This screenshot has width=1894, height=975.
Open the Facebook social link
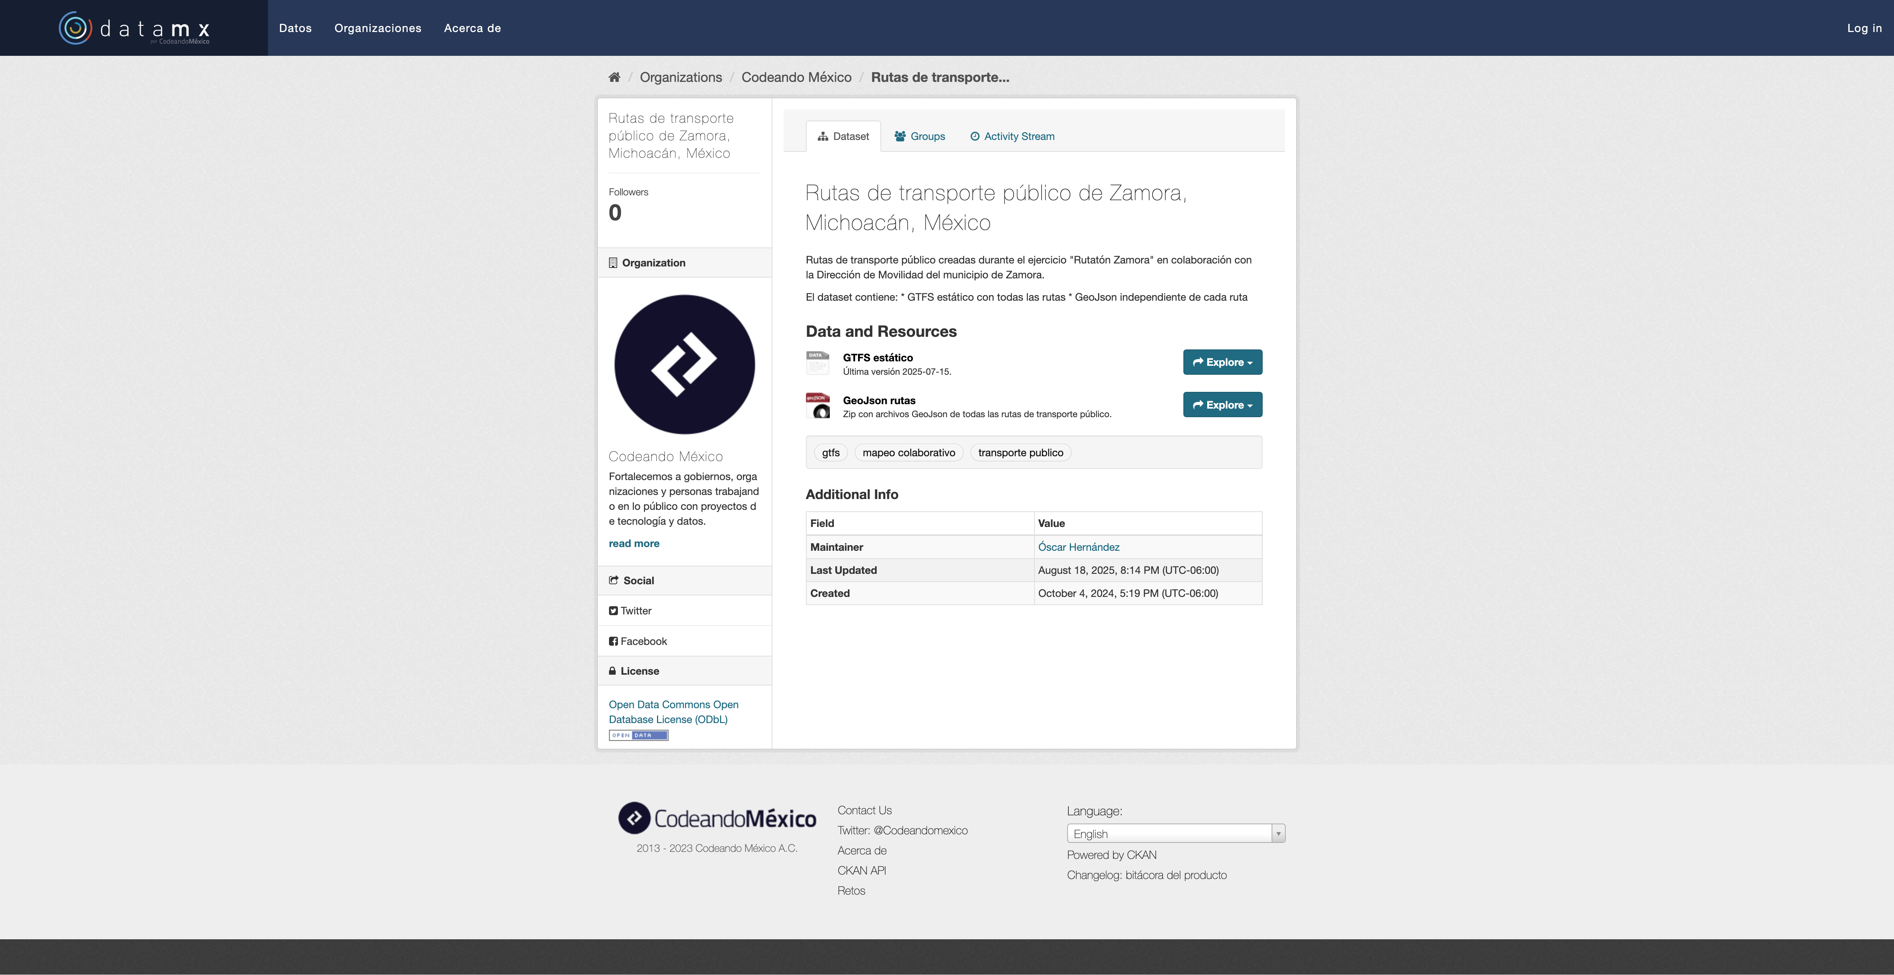pyautogui.click(x=643, y=641)
